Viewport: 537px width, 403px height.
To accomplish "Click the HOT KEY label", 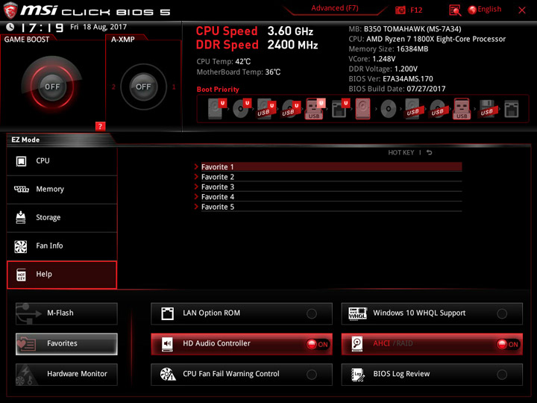I will click(401, 152).
